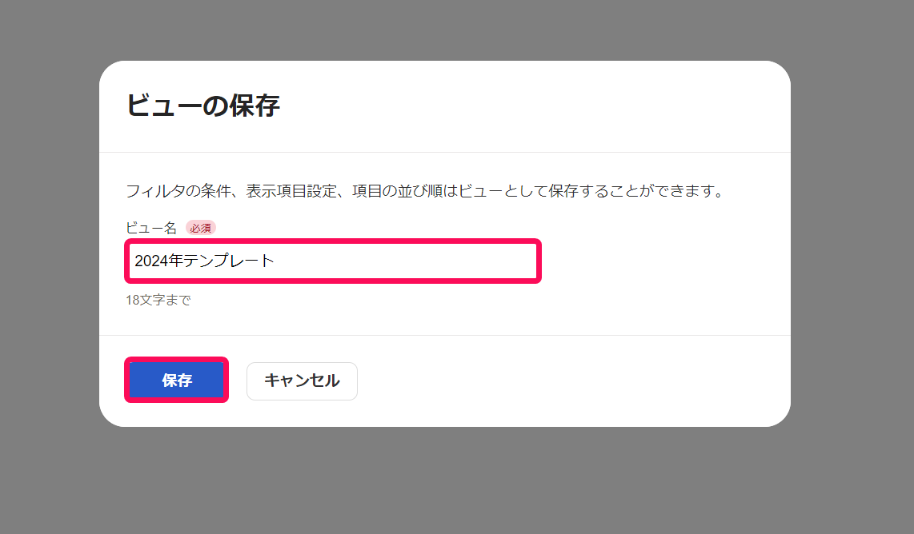Click the blue 保存 button
This screenshot has width=914, height=534.
177,381
